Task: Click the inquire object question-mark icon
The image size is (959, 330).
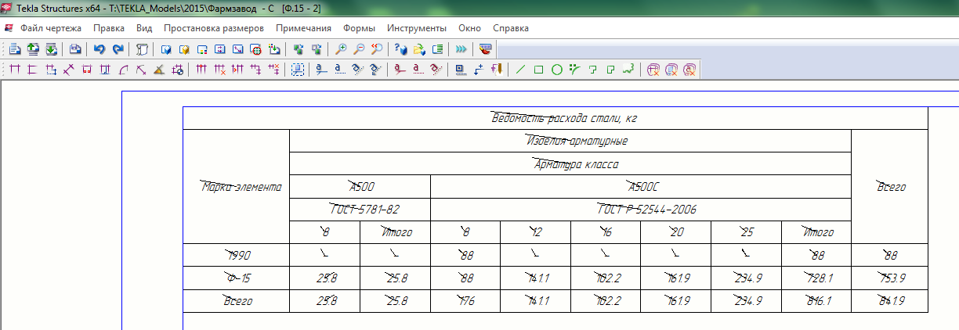Action: tap(400, 48)
